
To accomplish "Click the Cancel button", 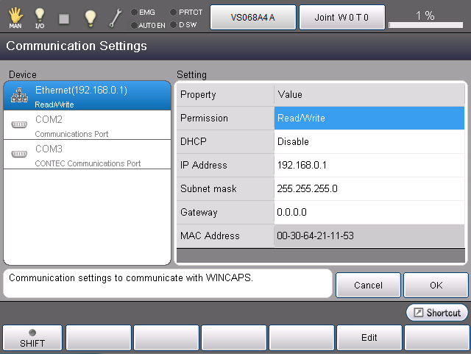I will coord(368,285).
